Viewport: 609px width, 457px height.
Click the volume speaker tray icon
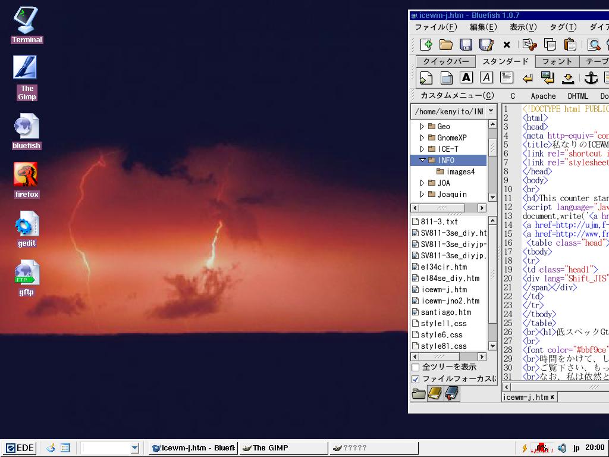click(561, 448)
